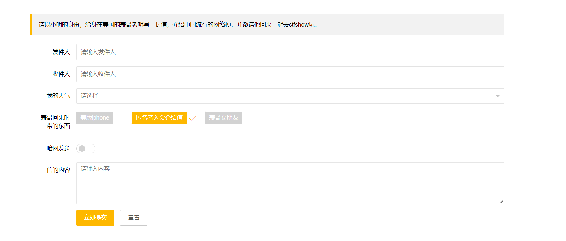566x241 pixels.
Task: Click the 发件人 field label
Action: [x=61, y=52]
